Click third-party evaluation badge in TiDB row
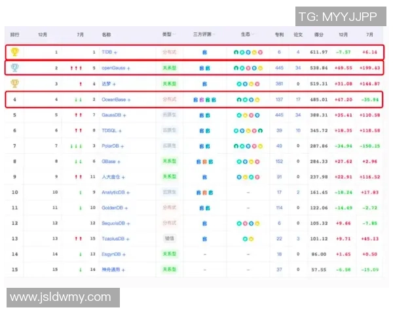 click(x=204, y=52)
